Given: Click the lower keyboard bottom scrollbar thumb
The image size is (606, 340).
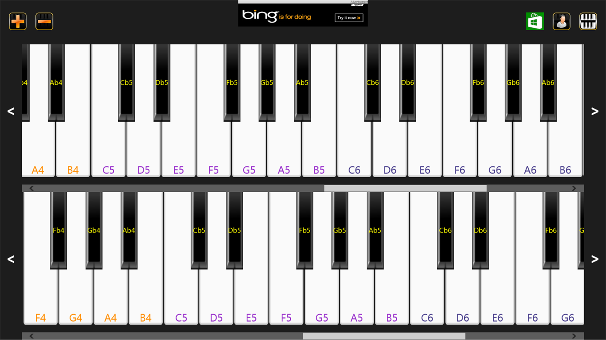Looking at the screenshot, I should pyautogui.click(x=384, y=336).
